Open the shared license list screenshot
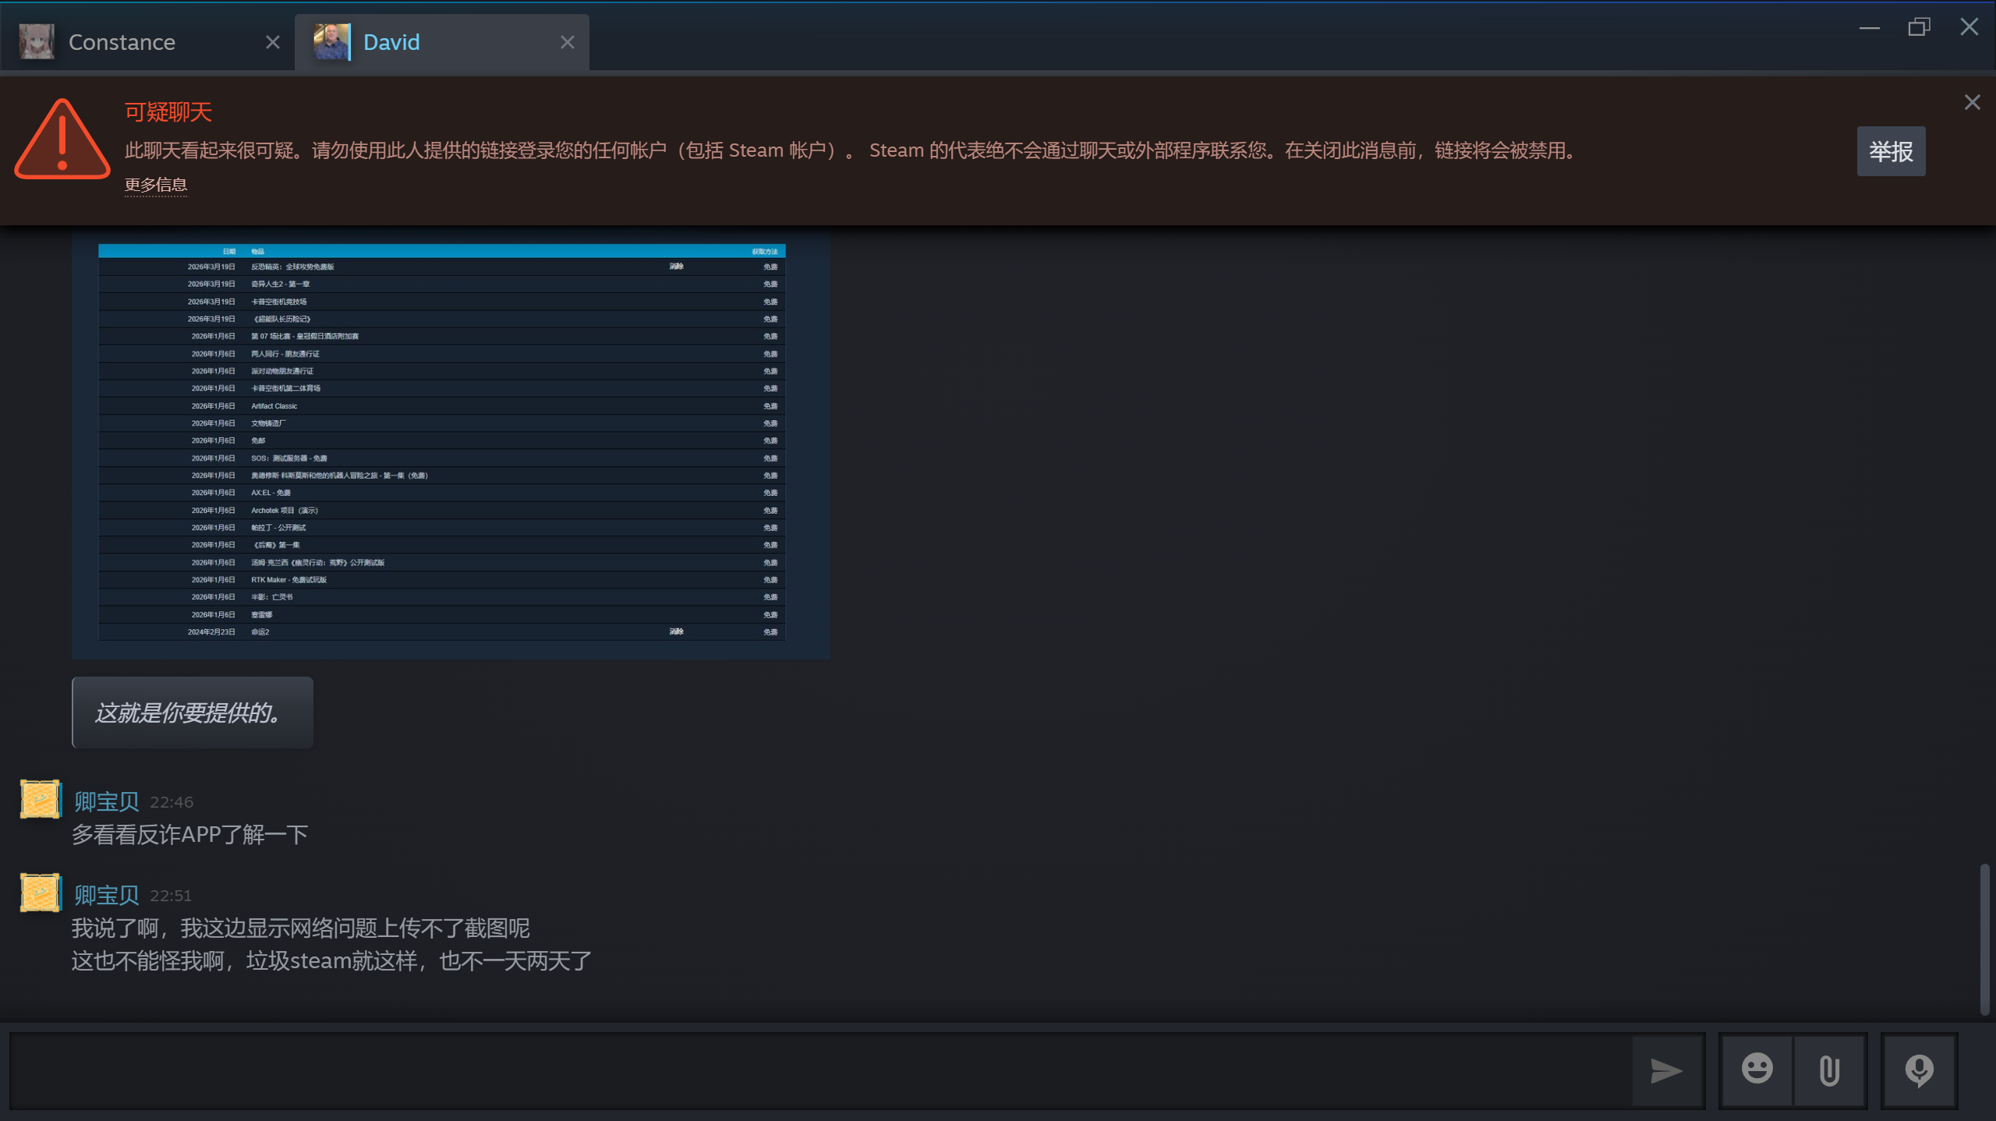This screenshot has width=1996, height=1121. [x=451, y=443]
